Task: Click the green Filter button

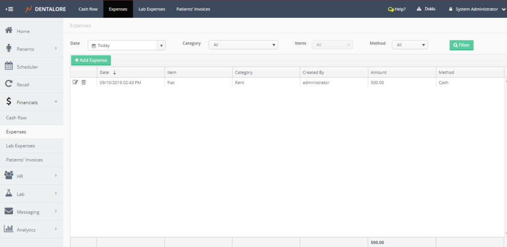Action: pyautogui.click(x=461, y=45)
